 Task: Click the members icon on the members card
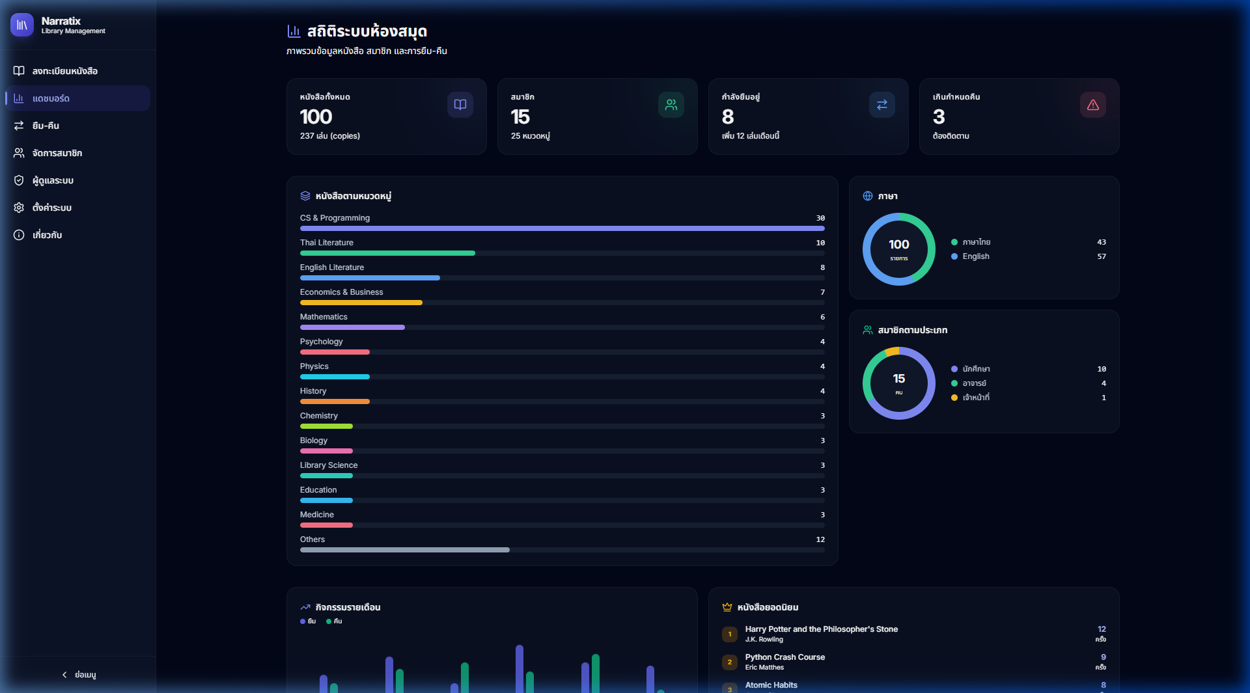[x=671, y=105]
